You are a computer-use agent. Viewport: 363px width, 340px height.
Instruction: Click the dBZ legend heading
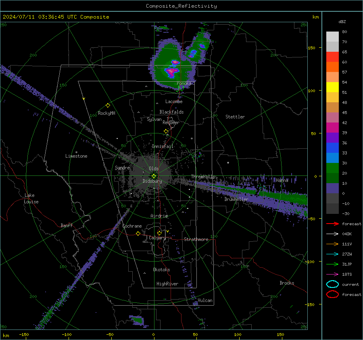pos(342,21)
